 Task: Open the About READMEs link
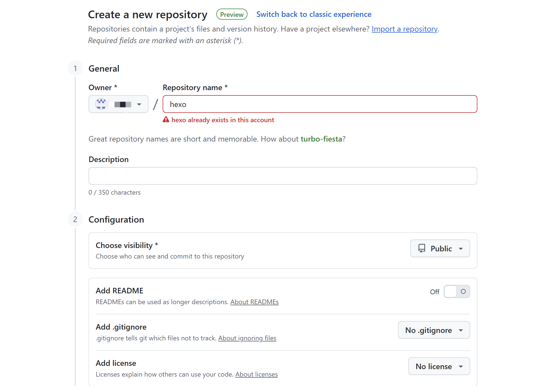pyautogui.click(x=254, y=302)
